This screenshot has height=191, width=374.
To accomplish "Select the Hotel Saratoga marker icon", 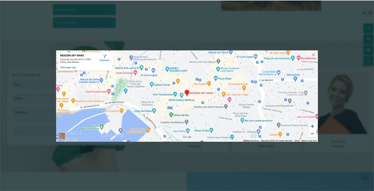I will click(136, 73).
